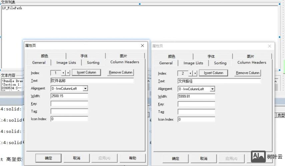This screenshot has width=285, height=166.
Task: Click the index increment arrow in left dialog
Action: click(x=68, y=73)
